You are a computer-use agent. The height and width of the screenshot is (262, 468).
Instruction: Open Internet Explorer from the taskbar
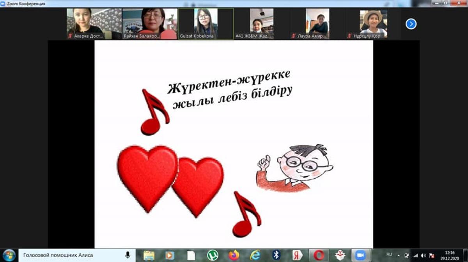pos(255,255)
